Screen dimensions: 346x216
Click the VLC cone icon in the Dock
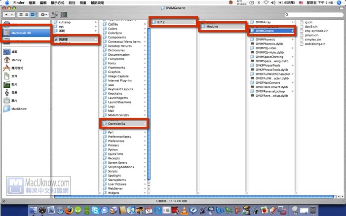(184, 211)
